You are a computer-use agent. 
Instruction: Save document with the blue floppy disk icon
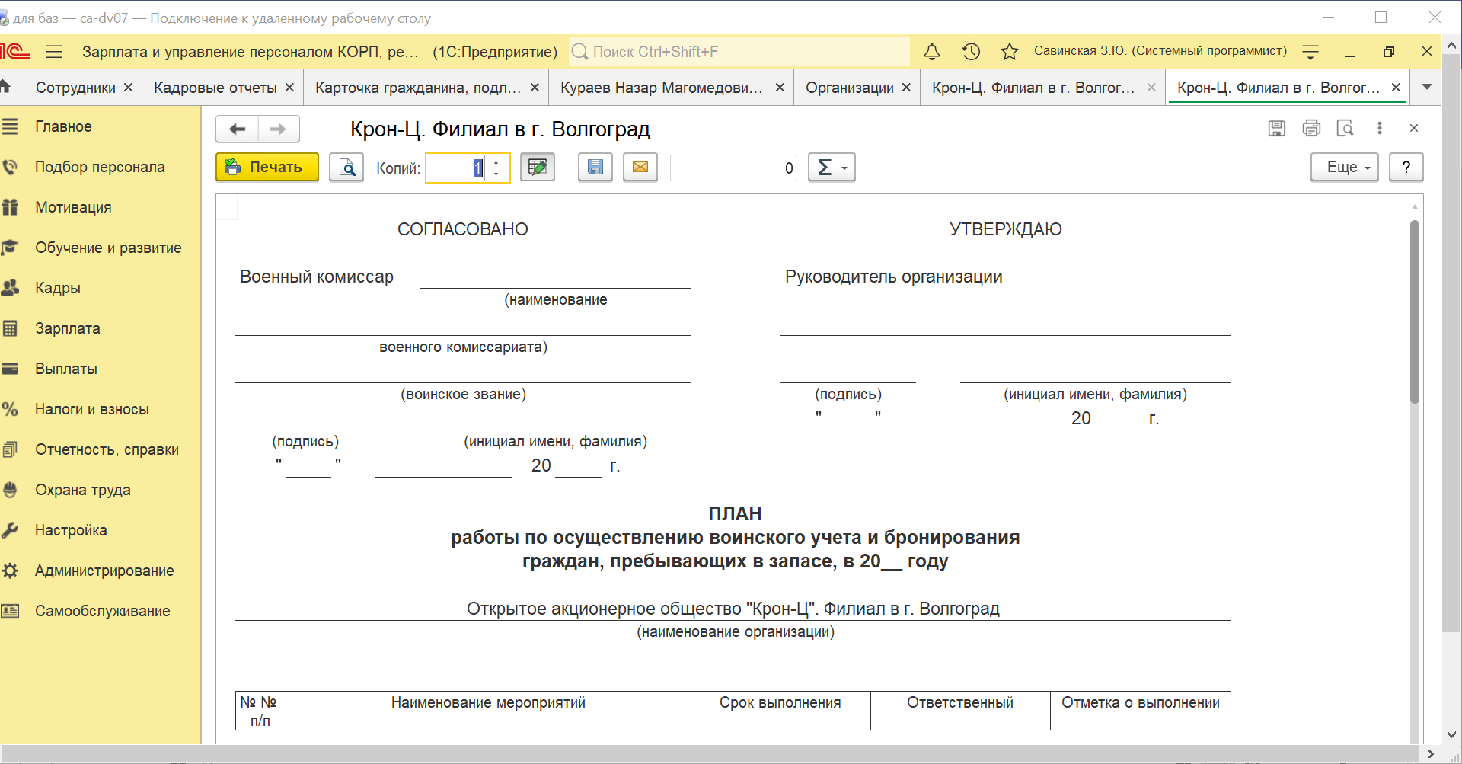pos(595,168)
